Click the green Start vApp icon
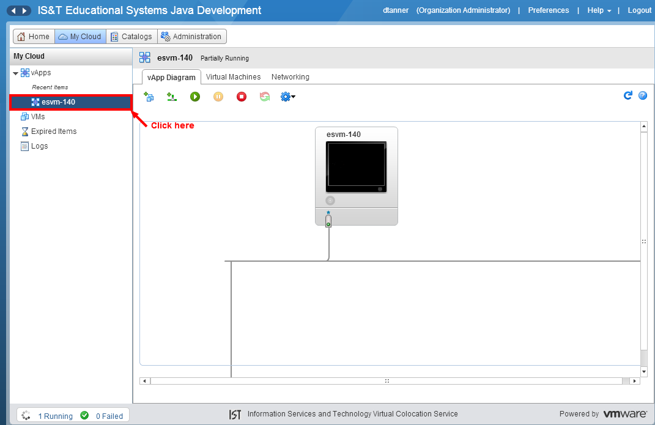This screenshot has height=425, width=655. pyautogui.click(x=195, y=97)
